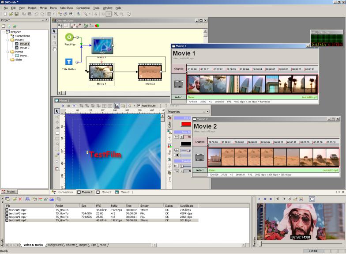Click the Audio 1 track button in Movie 1
This screenshot has width=346, height=254.
178,97
